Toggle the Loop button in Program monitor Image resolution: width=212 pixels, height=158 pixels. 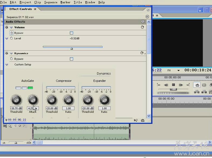click(197, 85)
